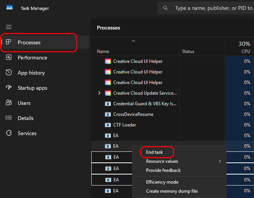The image size is (254, 198).
Task: Toggle the hamburger navigation menu
Action: (x=9, y=27)
